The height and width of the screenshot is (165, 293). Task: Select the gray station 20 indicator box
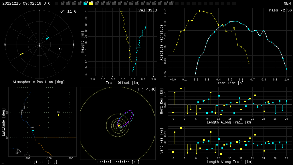tap(171, 3)
